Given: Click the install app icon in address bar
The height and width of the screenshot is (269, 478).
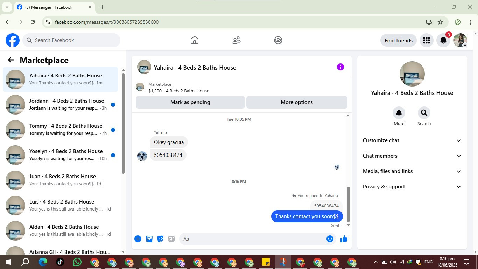Looking at the screenshot, I should (x=429, y=22).
